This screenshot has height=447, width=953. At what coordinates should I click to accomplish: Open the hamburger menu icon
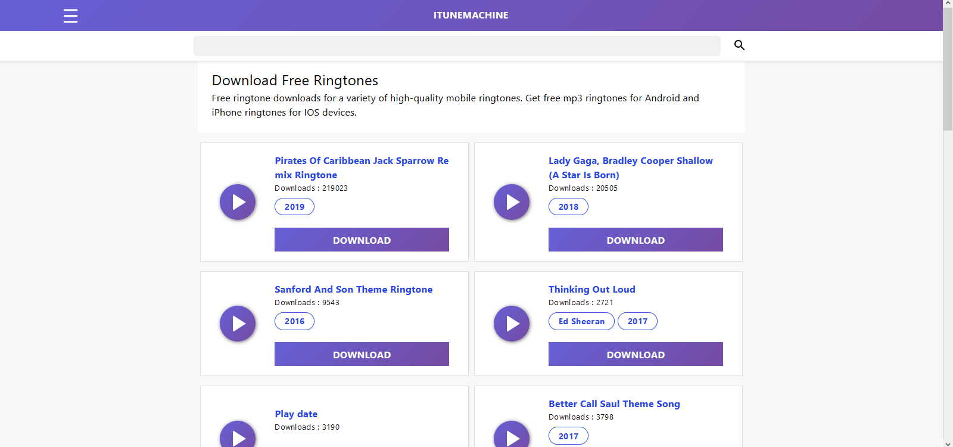click(70, 15)
